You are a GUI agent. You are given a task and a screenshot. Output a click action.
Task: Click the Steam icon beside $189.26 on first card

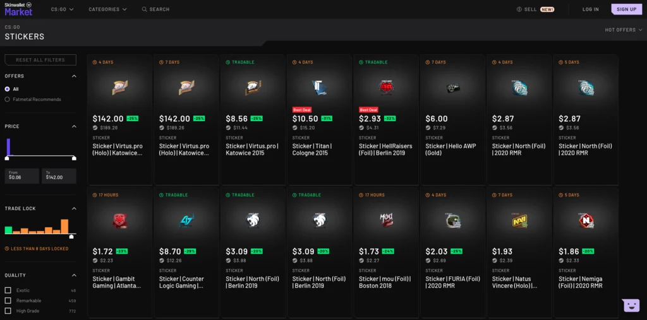click(x=95, y=128)
